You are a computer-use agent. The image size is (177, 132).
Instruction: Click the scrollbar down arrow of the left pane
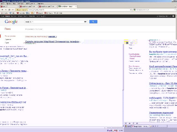point(123,126)
